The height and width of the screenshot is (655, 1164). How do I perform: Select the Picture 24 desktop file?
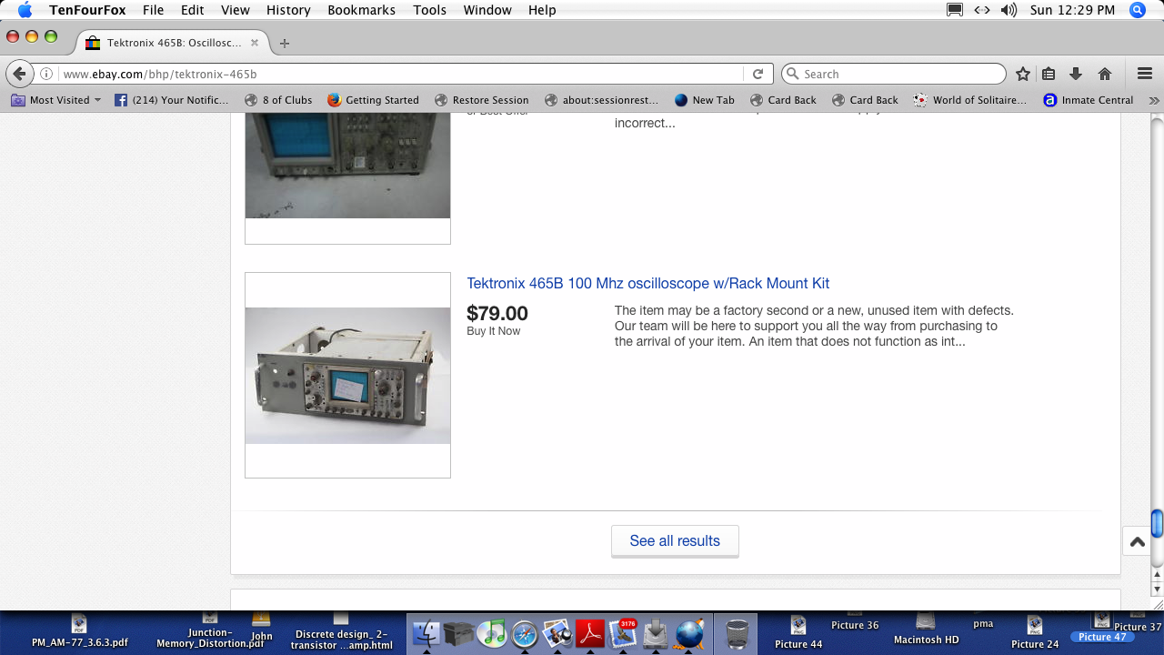(x=1035, y=632)
